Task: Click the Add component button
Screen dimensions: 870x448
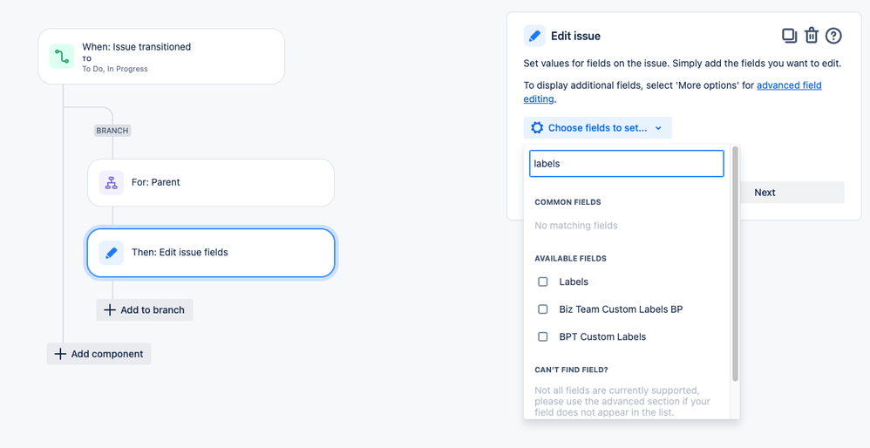Action: (x=99, y=354)
